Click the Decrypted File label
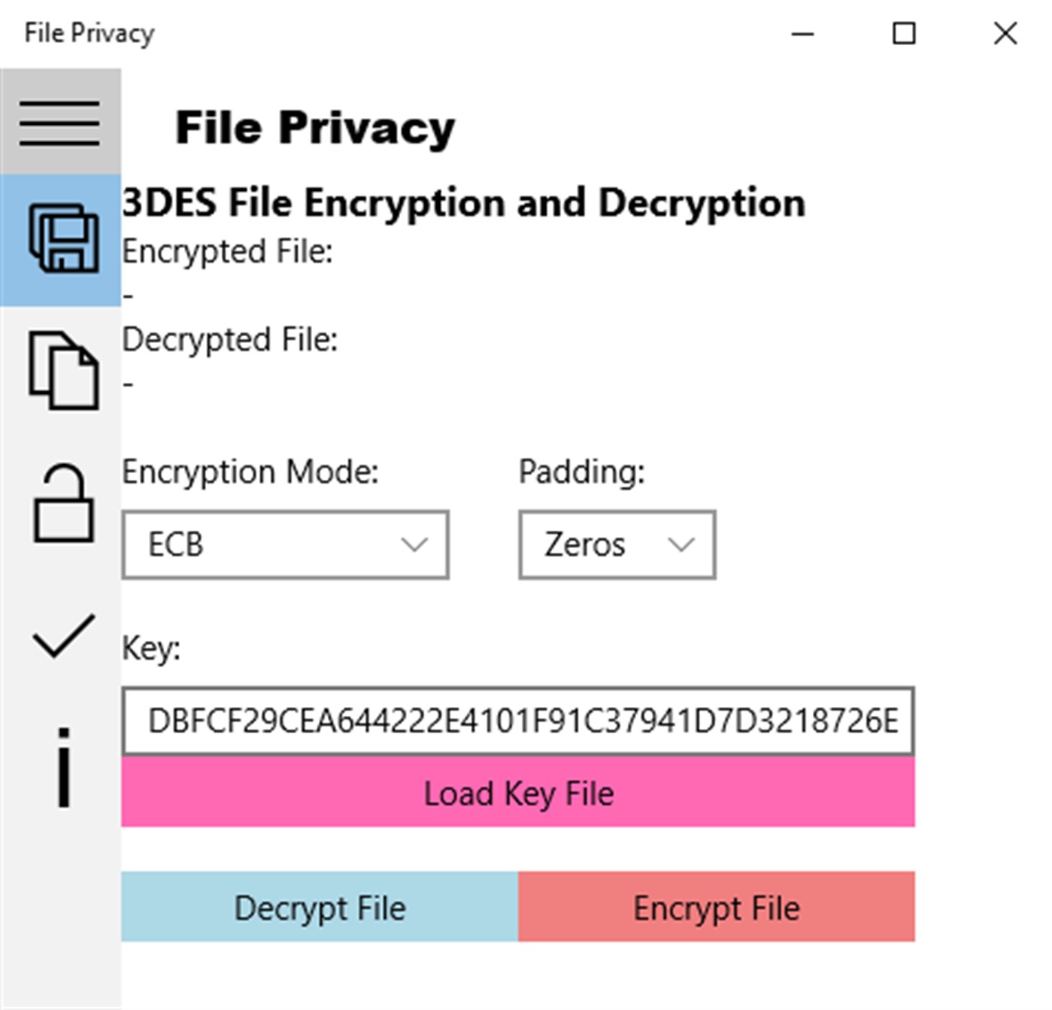1052x1010 pixels. coord(230,340)
